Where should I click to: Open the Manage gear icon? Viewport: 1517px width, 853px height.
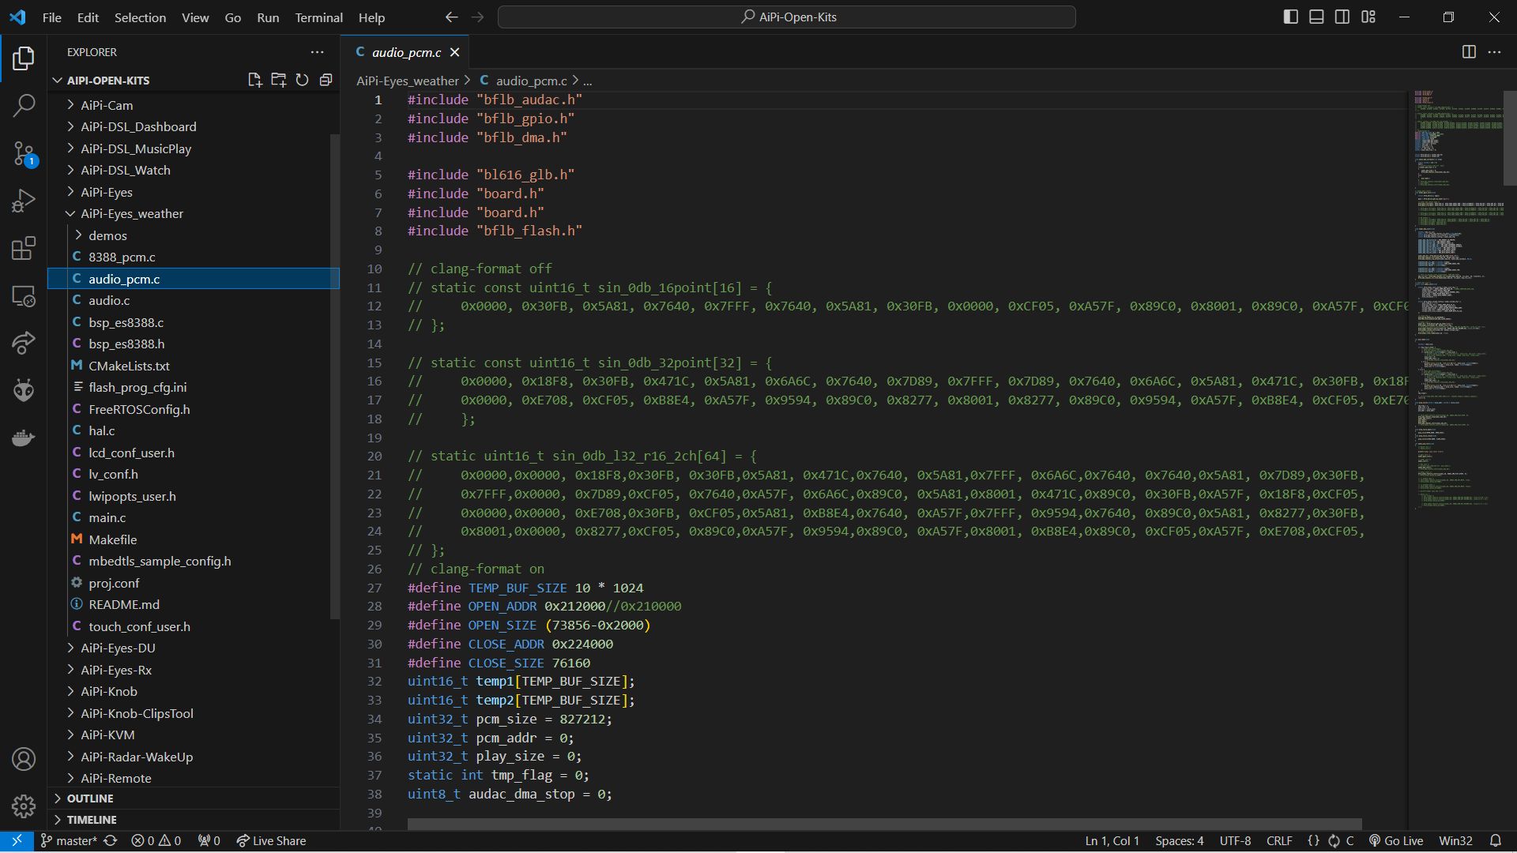pyautogui.click(x=24, y=806)
